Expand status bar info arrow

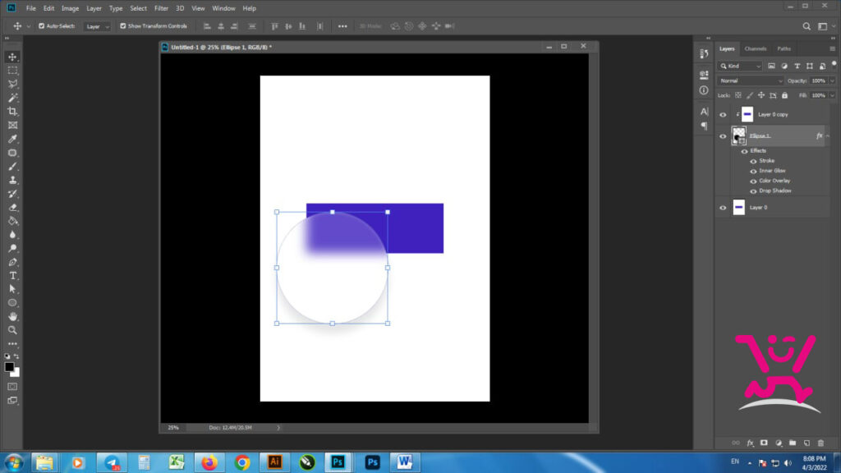tap(278, 427)
